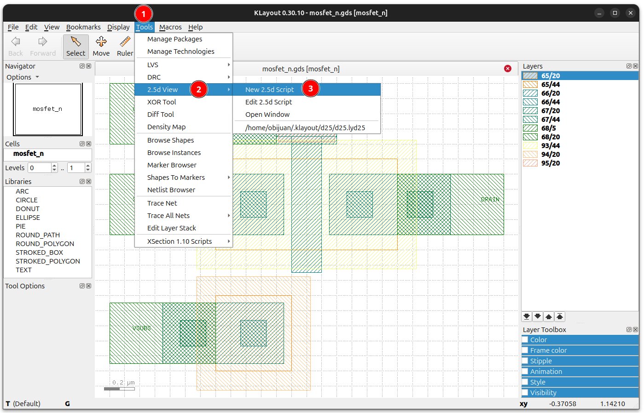The image size is (644, 413).
Task: Pick the Ruler tool in the toolbar
Action: [125, 46]
